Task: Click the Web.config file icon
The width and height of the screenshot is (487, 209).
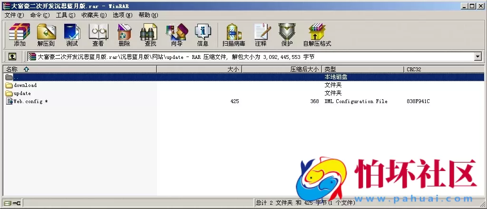Action: click(x=10, y=101)
